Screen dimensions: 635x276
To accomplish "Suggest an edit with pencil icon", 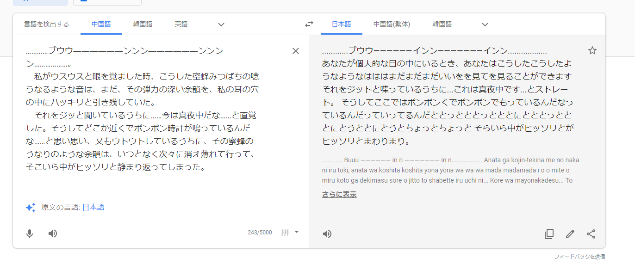I will coord(570,234).
